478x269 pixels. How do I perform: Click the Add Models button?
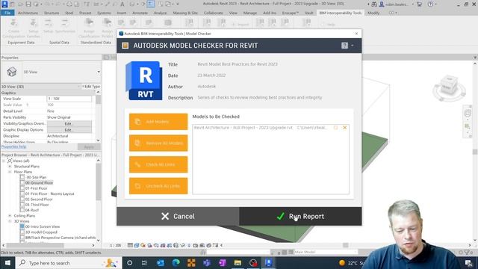click(158, 122)
